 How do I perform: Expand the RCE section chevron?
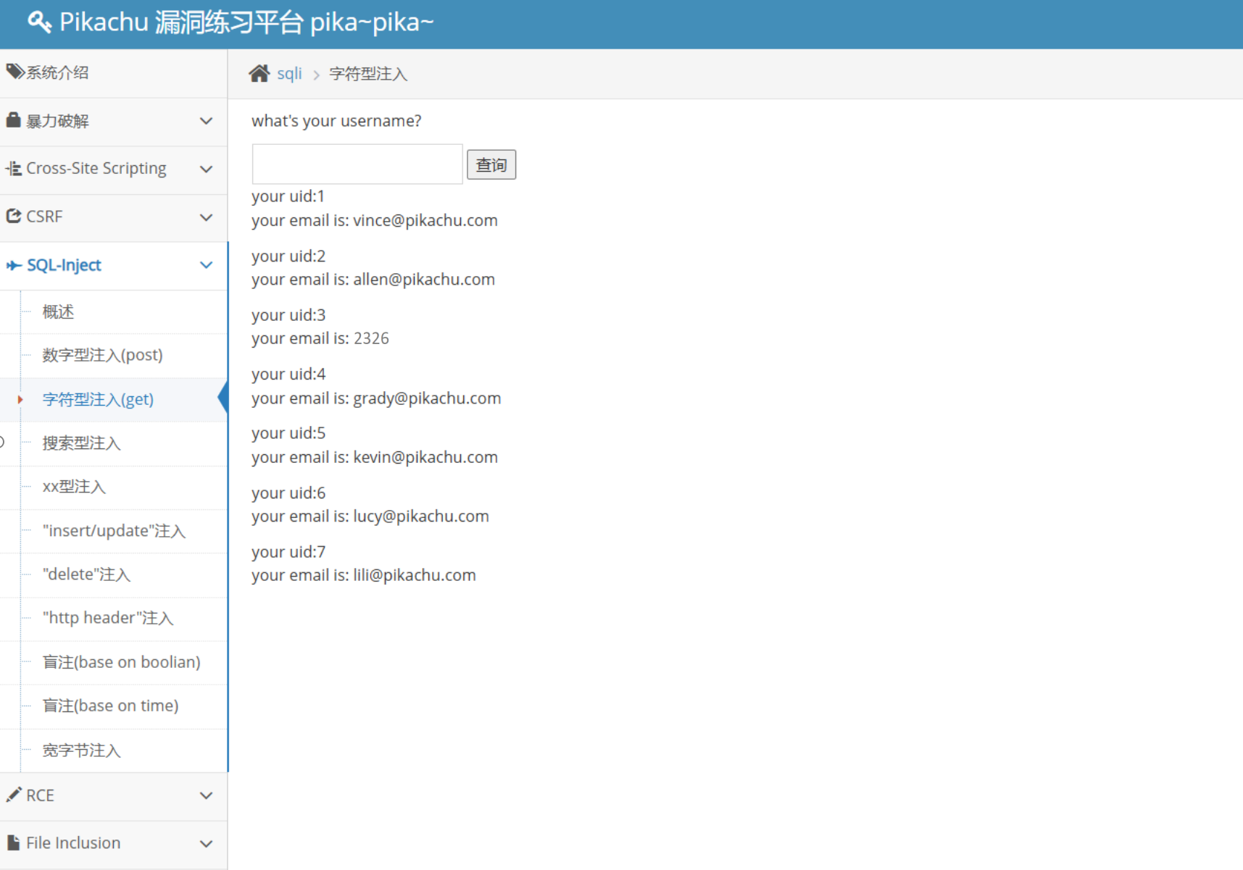(x=207, y=795)
